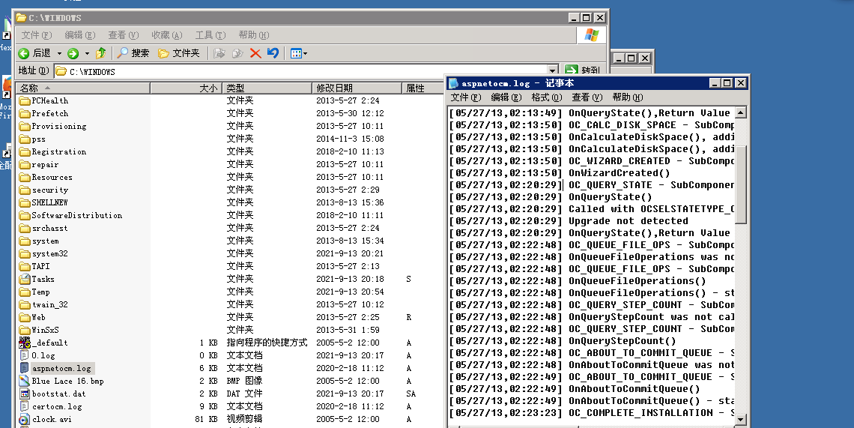Sort files by 属性 column header
The width and height of the screenshot is (854, 428).
click(x=423, y=88)
